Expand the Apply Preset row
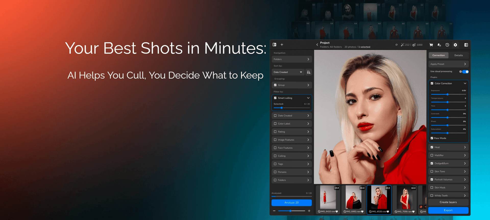Image resolution: width=490 pixels, height=220 pixels. (448, 64)
